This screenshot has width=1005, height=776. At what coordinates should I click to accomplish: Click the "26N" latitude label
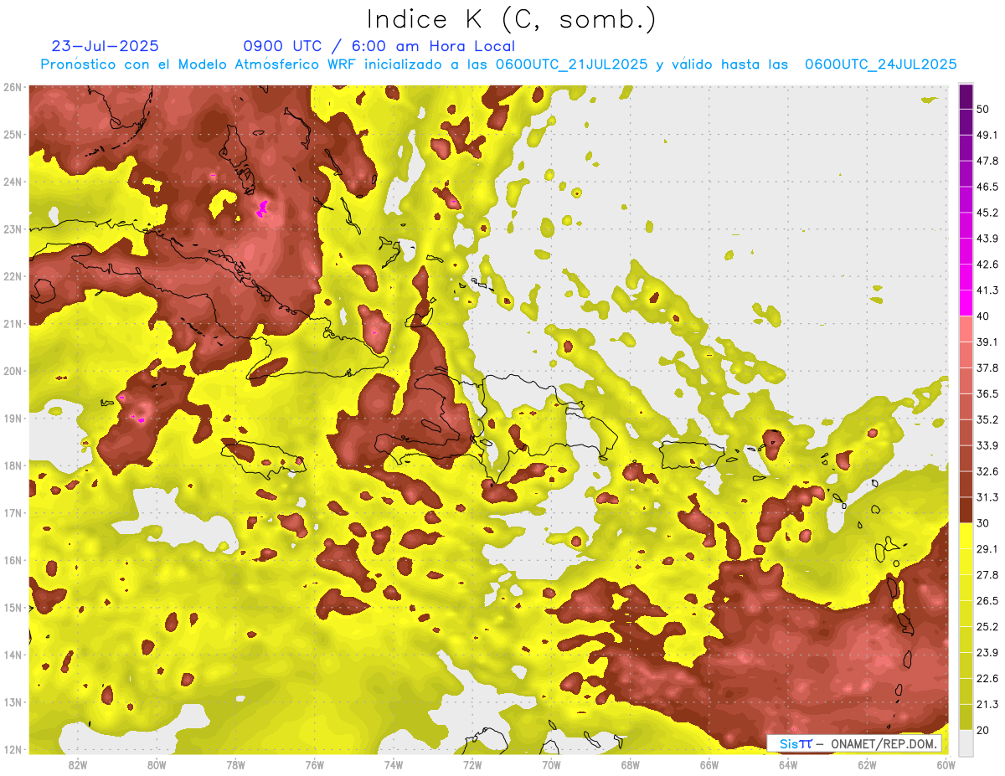pos(13,87)
